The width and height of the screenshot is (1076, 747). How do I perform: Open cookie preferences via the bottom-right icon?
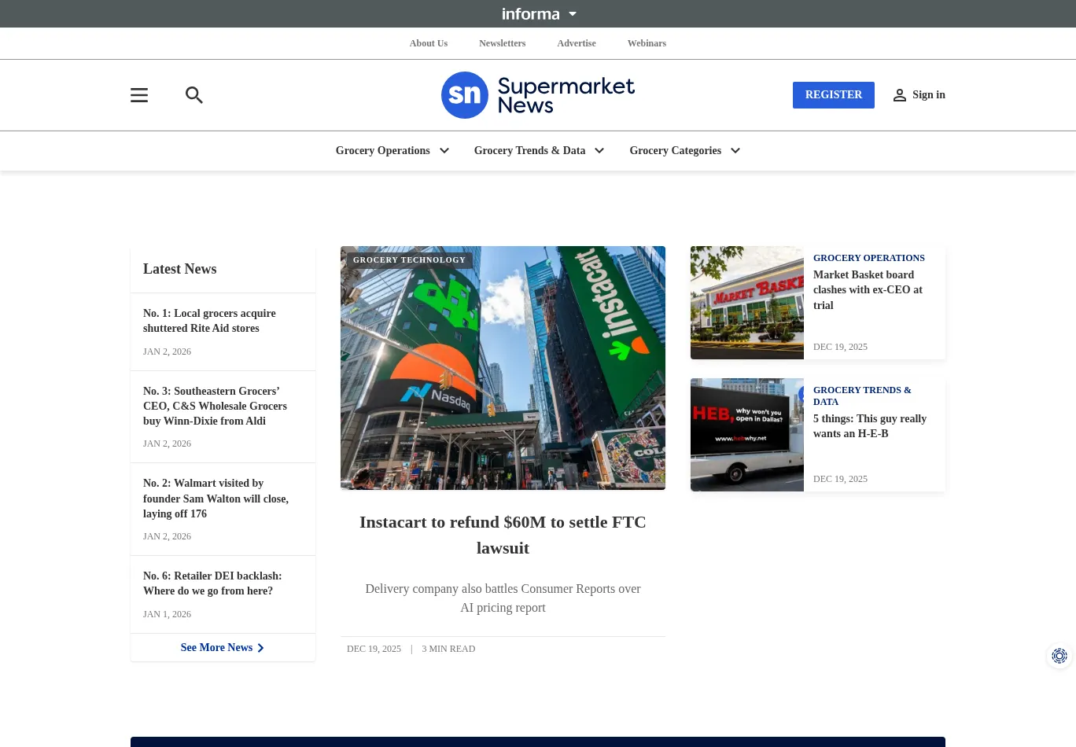pyautogui.click(x=1059, y=656)
